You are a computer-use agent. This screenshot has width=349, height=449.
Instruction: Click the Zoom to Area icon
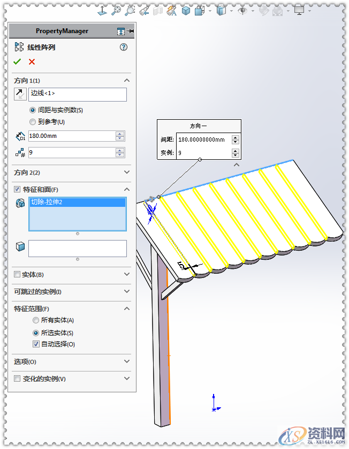pos(130,11)
